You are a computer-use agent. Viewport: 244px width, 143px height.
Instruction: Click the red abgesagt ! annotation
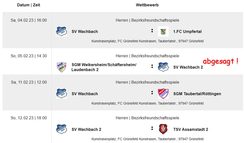pos(220,61)
